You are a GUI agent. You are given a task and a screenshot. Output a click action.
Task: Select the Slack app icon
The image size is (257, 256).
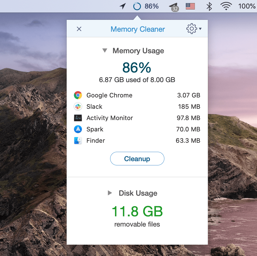(78, 106)
